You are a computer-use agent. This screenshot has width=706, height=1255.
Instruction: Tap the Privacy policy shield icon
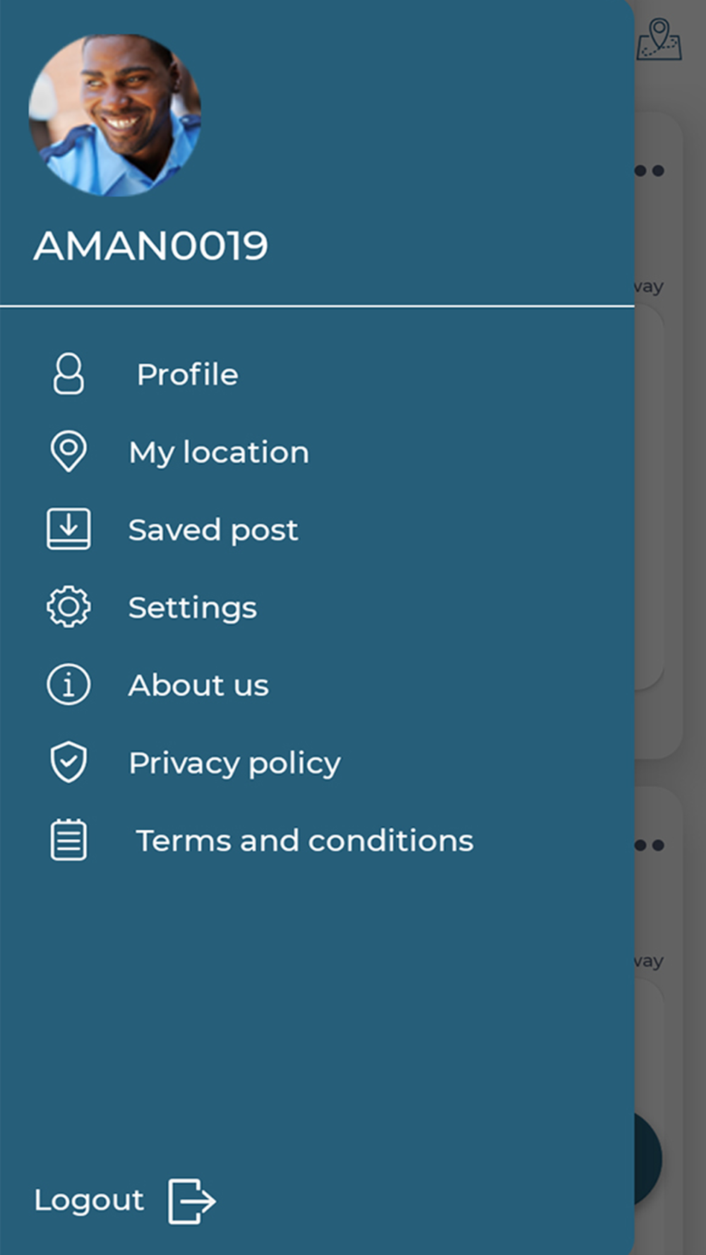tap(68, 762)
